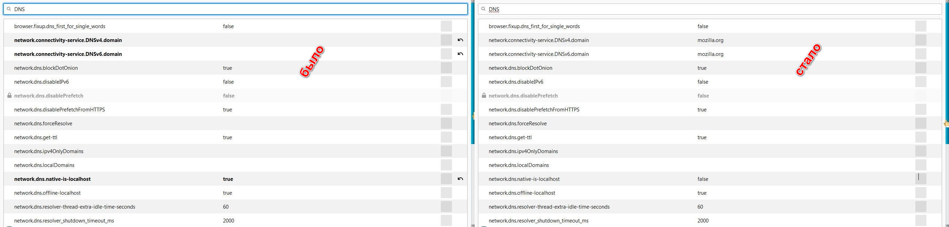949x227 pixels.
Task: Click the search magnifier icon in right panel
Action: (x=483, y=9)
